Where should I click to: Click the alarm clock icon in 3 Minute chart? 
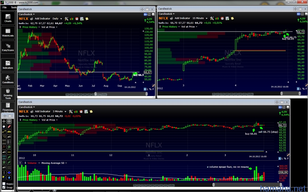tap(81, 111)
